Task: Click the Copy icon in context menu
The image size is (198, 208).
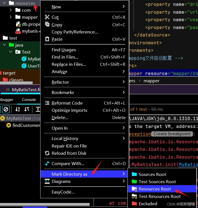Action: click(47, 24)
